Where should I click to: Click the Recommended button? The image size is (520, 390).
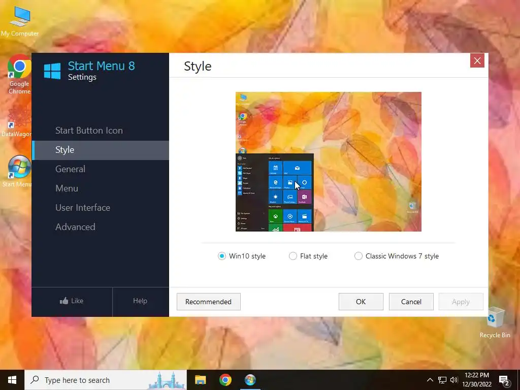tap(209, 302)
